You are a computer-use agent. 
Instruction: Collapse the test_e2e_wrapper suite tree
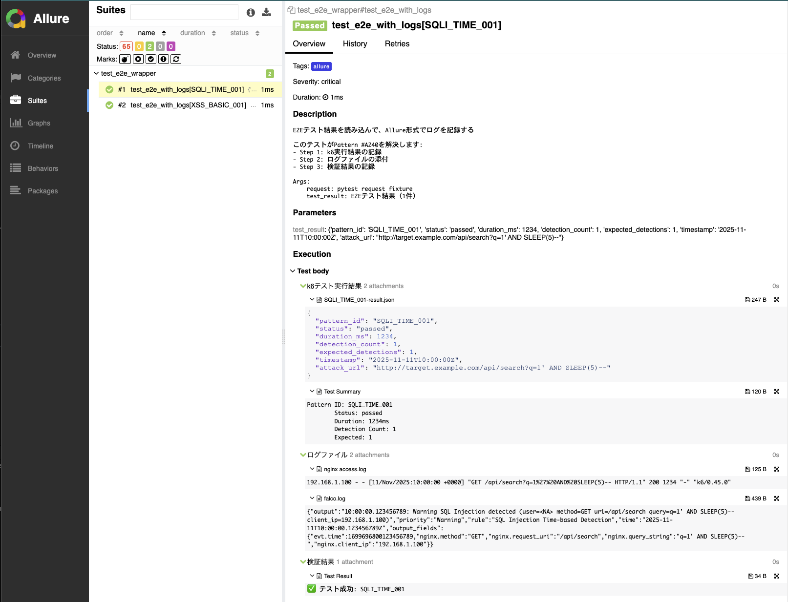96,73
